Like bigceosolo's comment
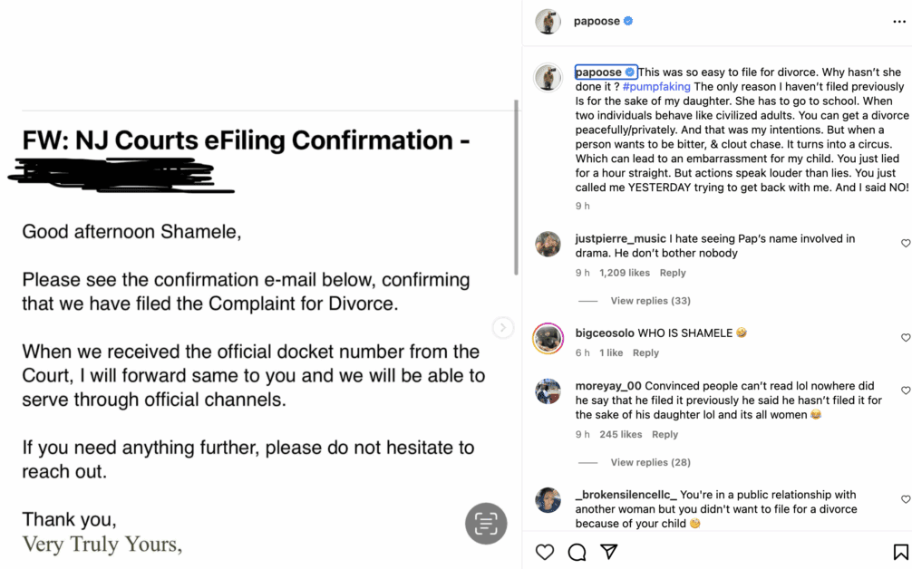 905,337
